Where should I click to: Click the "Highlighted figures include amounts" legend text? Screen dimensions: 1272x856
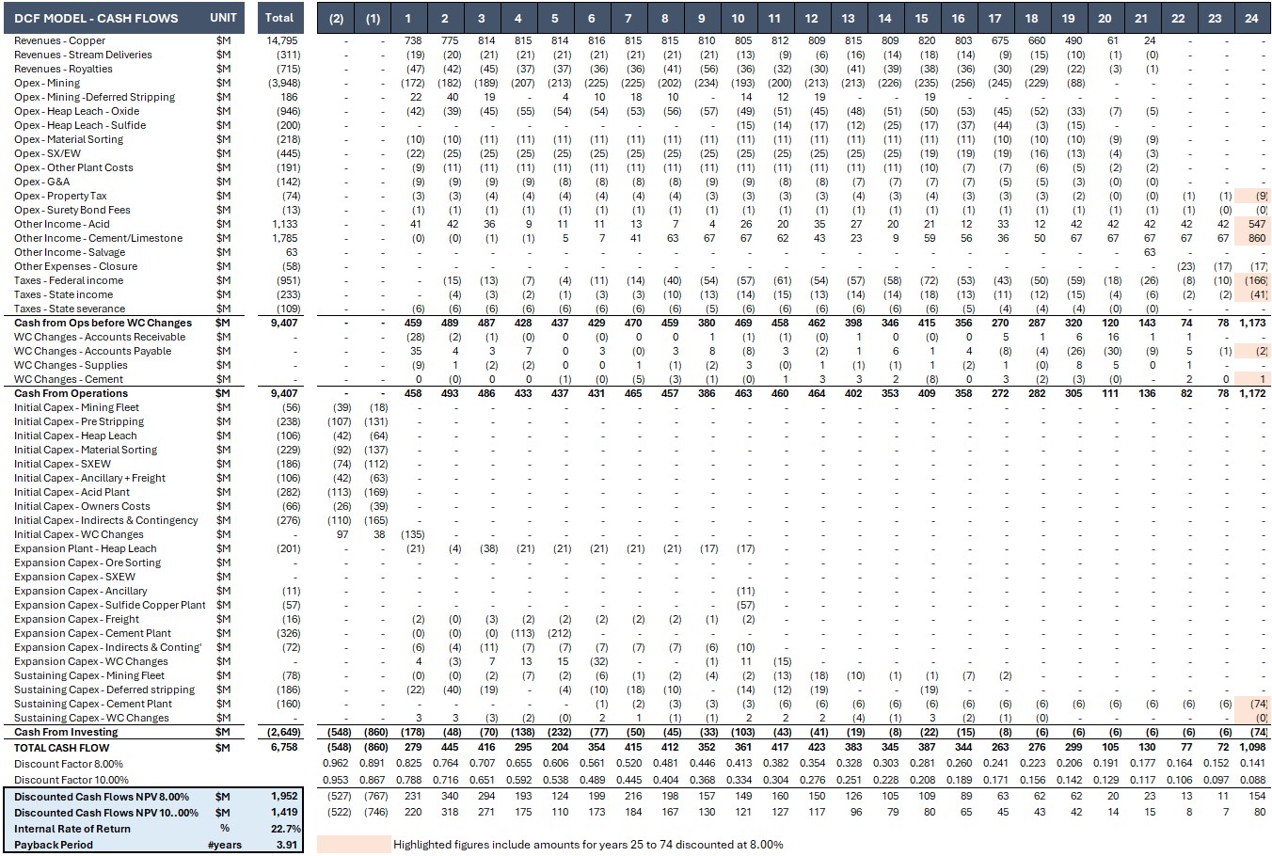pyautogui.click(x=588, y=845)
